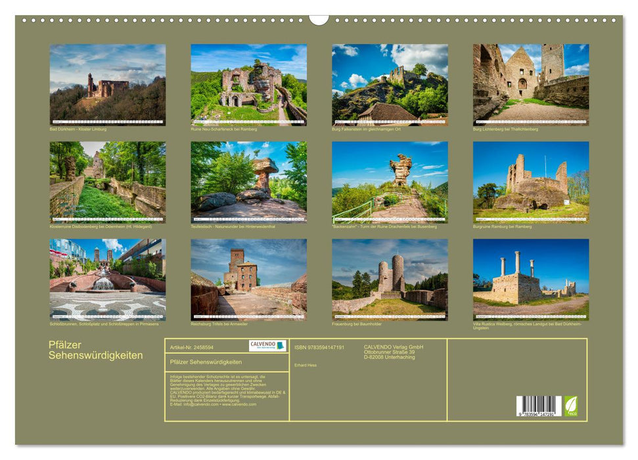Click the calendar hanger notch at top
The height and width of the screenshot is (460, 638).
tap(319, 20)
